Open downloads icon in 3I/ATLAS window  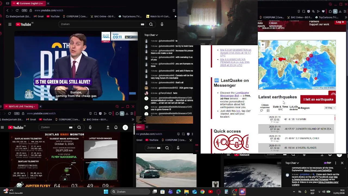127,113
